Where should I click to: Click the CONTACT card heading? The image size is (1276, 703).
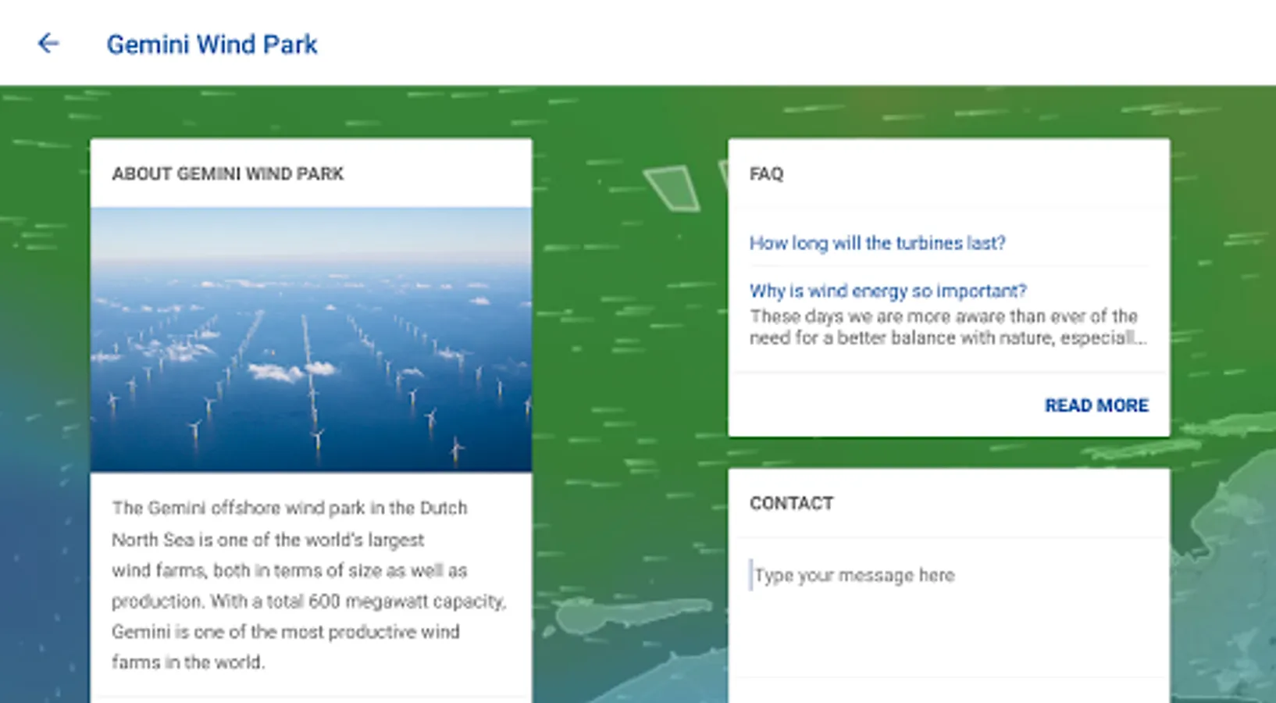coord(791,503)
